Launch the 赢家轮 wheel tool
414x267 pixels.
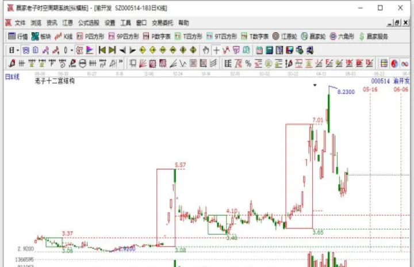coord(313,36)
